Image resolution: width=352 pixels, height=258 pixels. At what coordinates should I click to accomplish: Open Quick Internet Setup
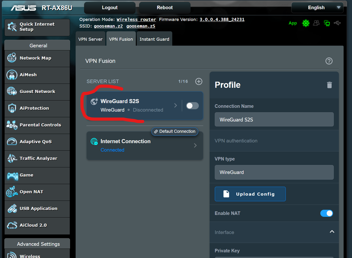pyautogui.click(x=37, y=27)
